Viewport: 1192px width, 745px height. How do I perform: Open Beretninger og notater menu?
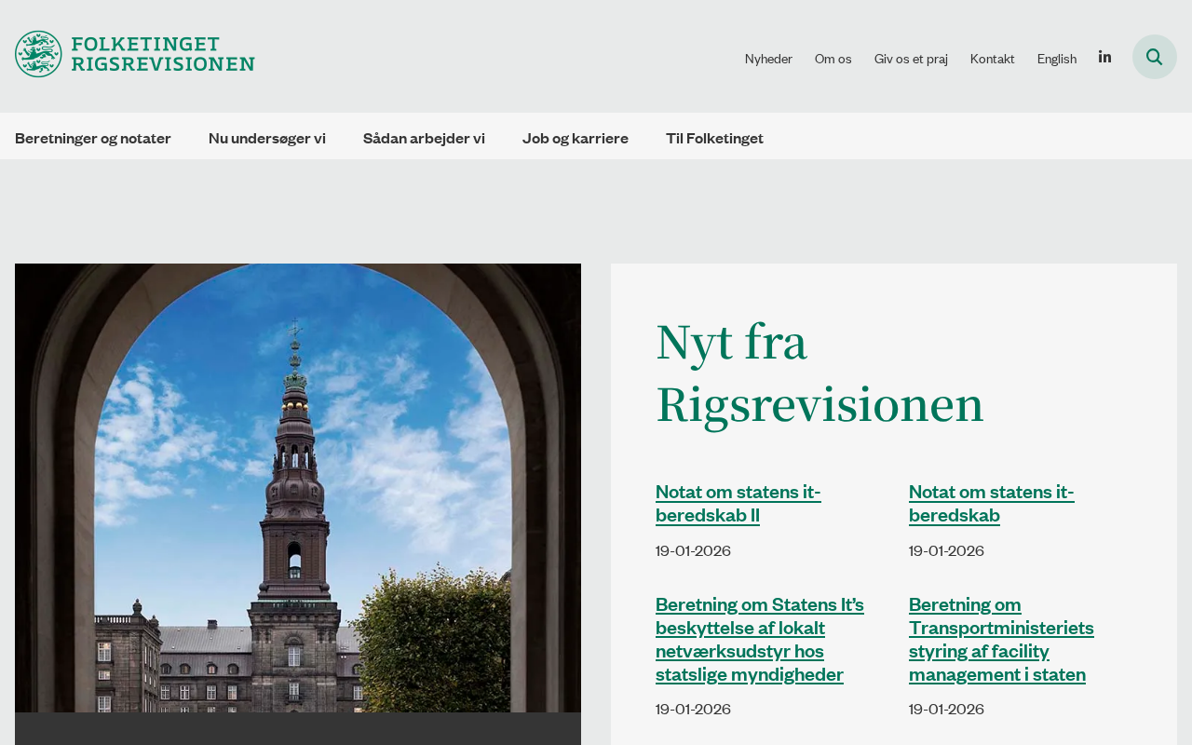pos(93,138)
